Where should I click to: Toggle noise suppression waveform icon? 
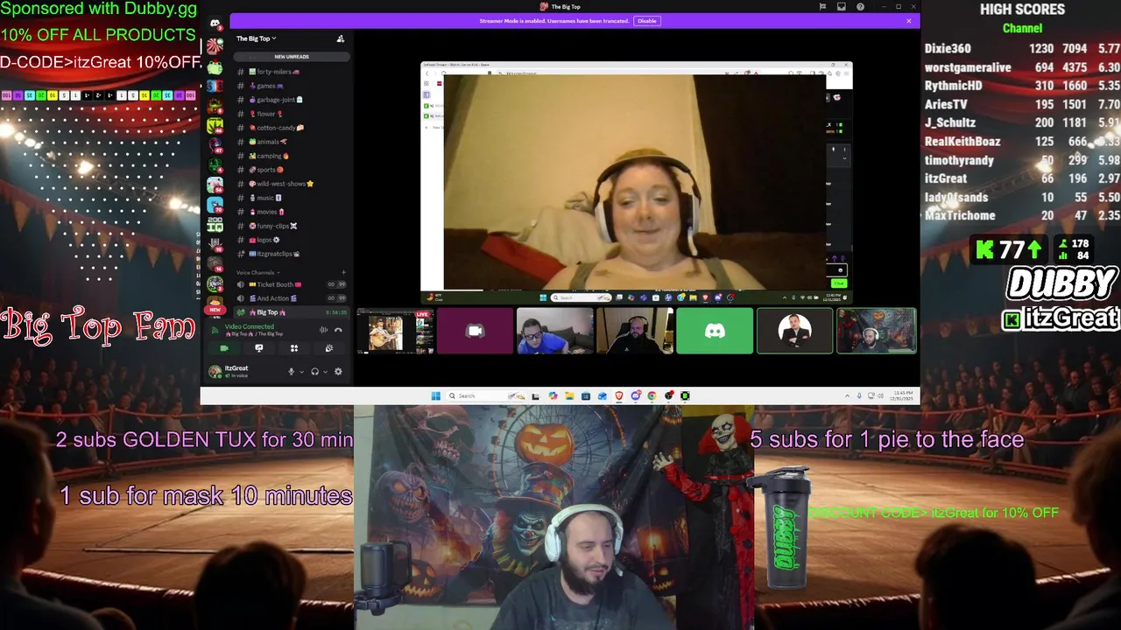pos(323,330)
